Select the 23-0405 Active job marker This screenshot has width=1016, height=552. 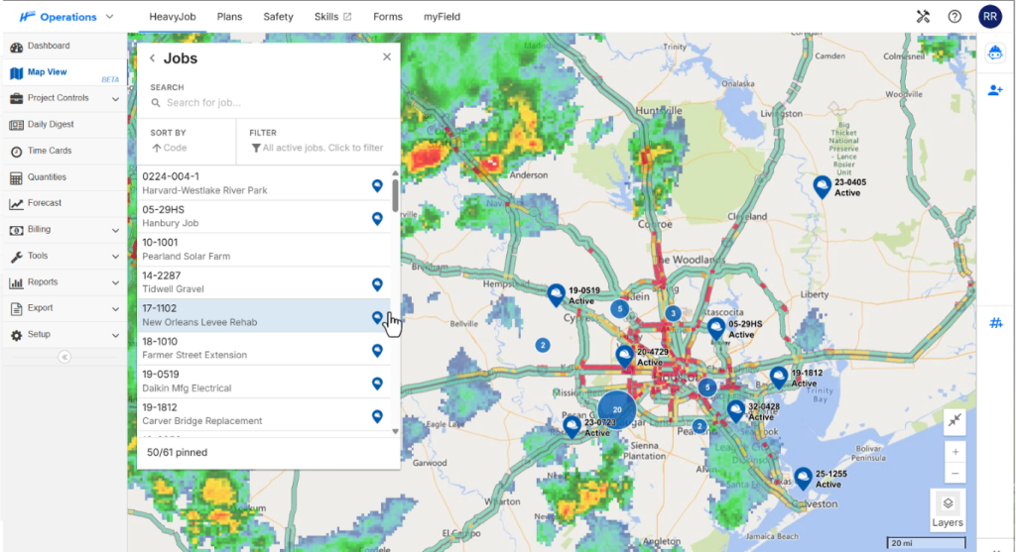[823, 186]
